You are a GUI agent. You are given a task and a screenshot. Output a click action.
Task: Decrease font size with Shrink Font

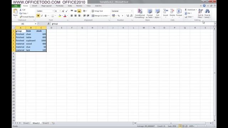point(67,11)
